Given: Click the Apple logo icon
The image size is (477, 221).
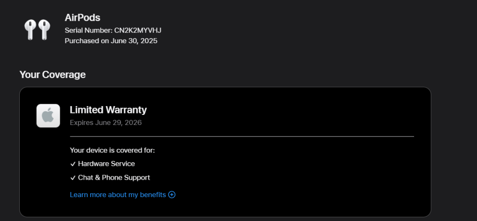Looking at the screenshot, I should pos(48,116).
